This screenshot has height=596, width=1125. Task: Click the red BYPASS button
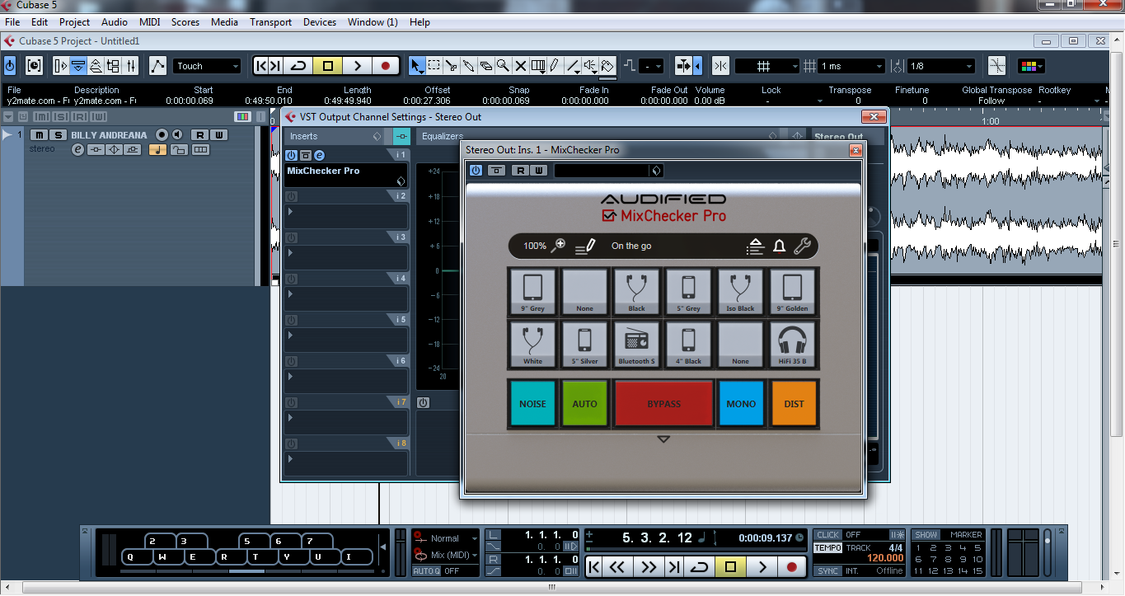663,404
